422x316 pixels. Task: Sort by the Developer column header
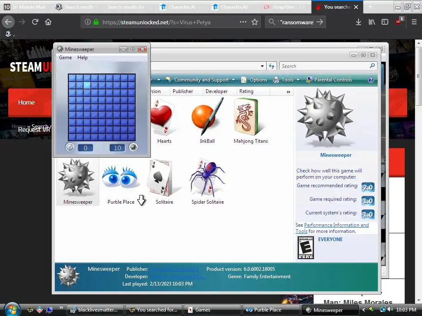pyautogui.click(x=216, y=91)
